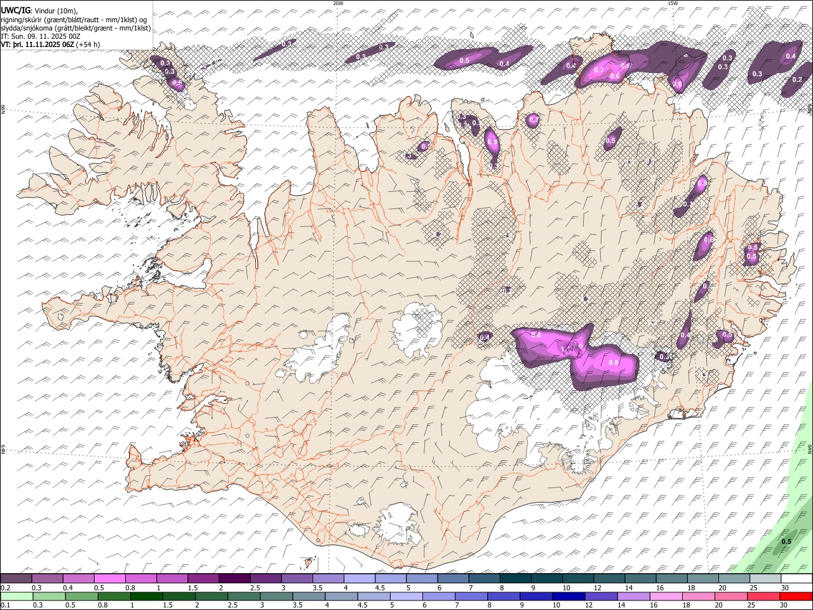813x610 pixels.
Task: Click the "0.2" label at the start of the upper scale
Action: [x=5, y=588]
